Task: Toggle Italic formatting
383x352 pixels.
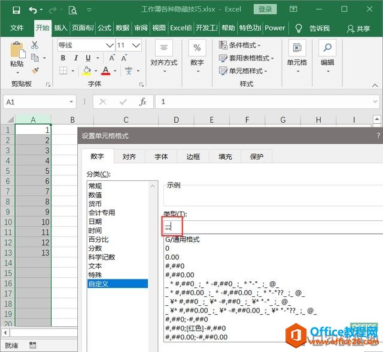Action: point(76,58)
